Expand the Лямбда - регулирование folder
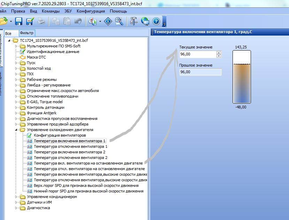Image resolution: width=289 pixels, height=220 pixels. click(x=16, y=85)
